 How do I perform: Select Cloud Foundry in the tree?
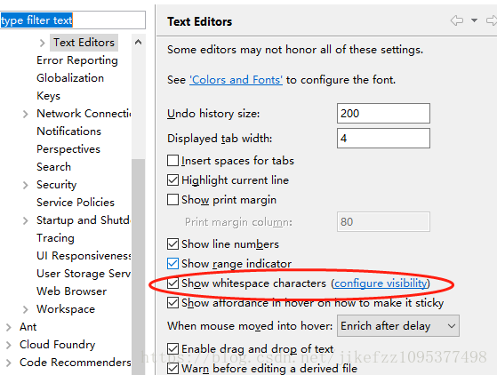(57, 345)
